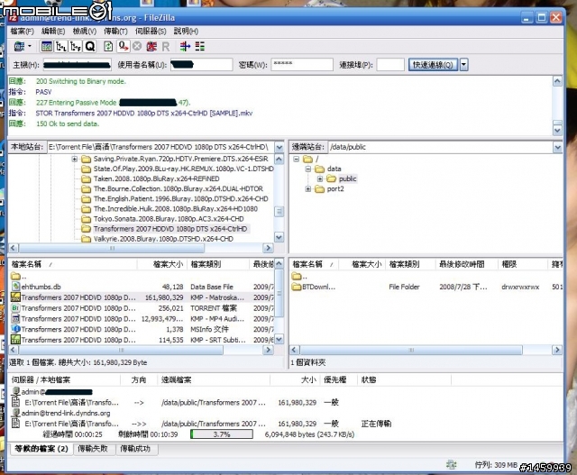Click the message log scroll up arrow
This screenshot has height=475, width=577.
(557, 81)
